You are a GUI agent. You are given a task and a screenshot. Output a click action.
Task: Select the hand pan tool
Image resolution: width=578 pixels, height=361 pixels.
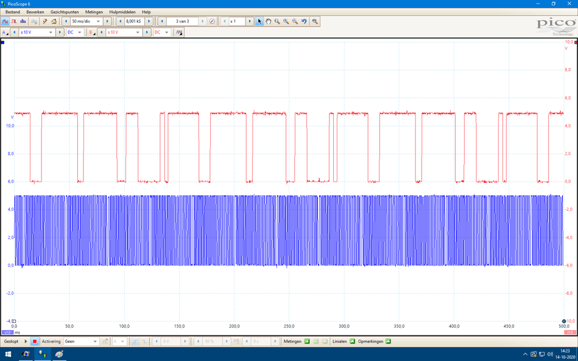pyautogui.click(x=268, y=21)
